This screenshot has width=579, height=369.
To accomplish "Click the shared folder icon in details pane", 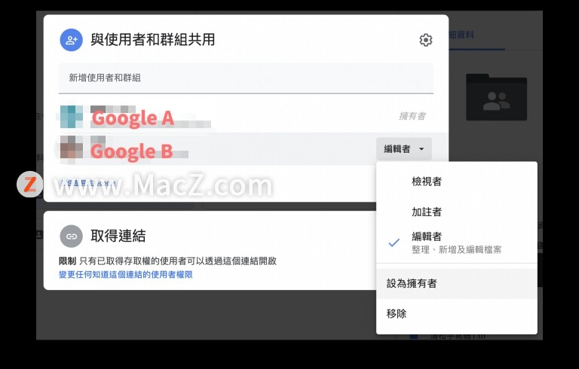I will coord(496,97).
